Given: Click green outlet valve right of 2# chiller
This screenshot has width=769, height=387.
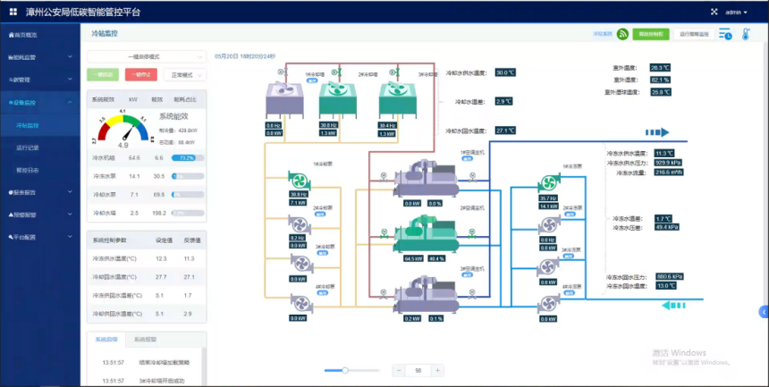Looking at the screenshot, I should tap(472, 233).
